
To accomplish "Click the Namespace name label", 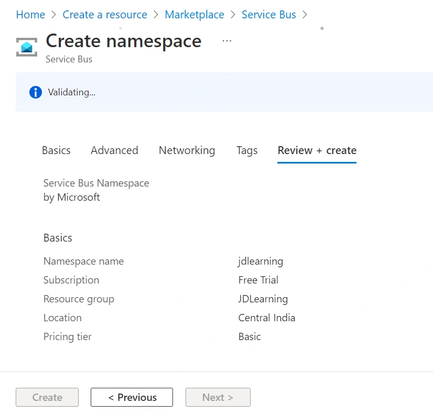I will (x=84, y=262).
